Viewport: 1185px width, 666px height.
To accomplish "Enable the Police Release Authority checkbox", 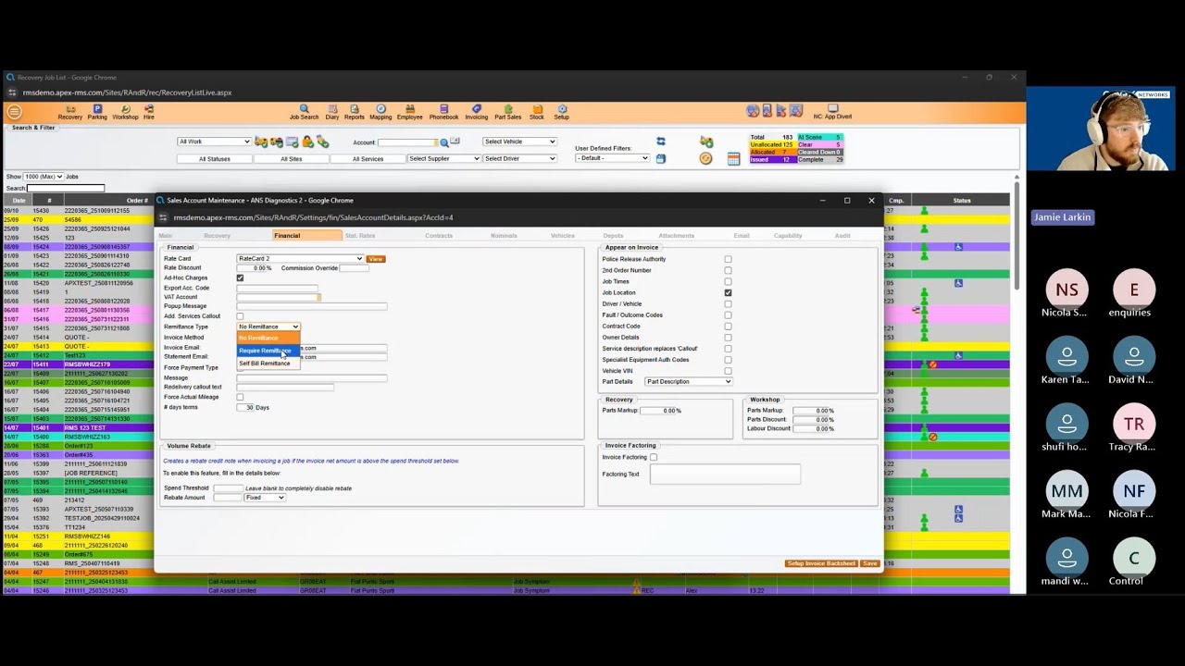I will (728, 259).
